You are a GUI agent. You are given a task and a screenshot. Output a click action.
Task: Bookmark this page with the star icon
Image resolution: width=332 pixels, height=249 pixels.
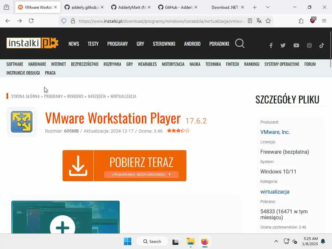click(x=268, y=21)
